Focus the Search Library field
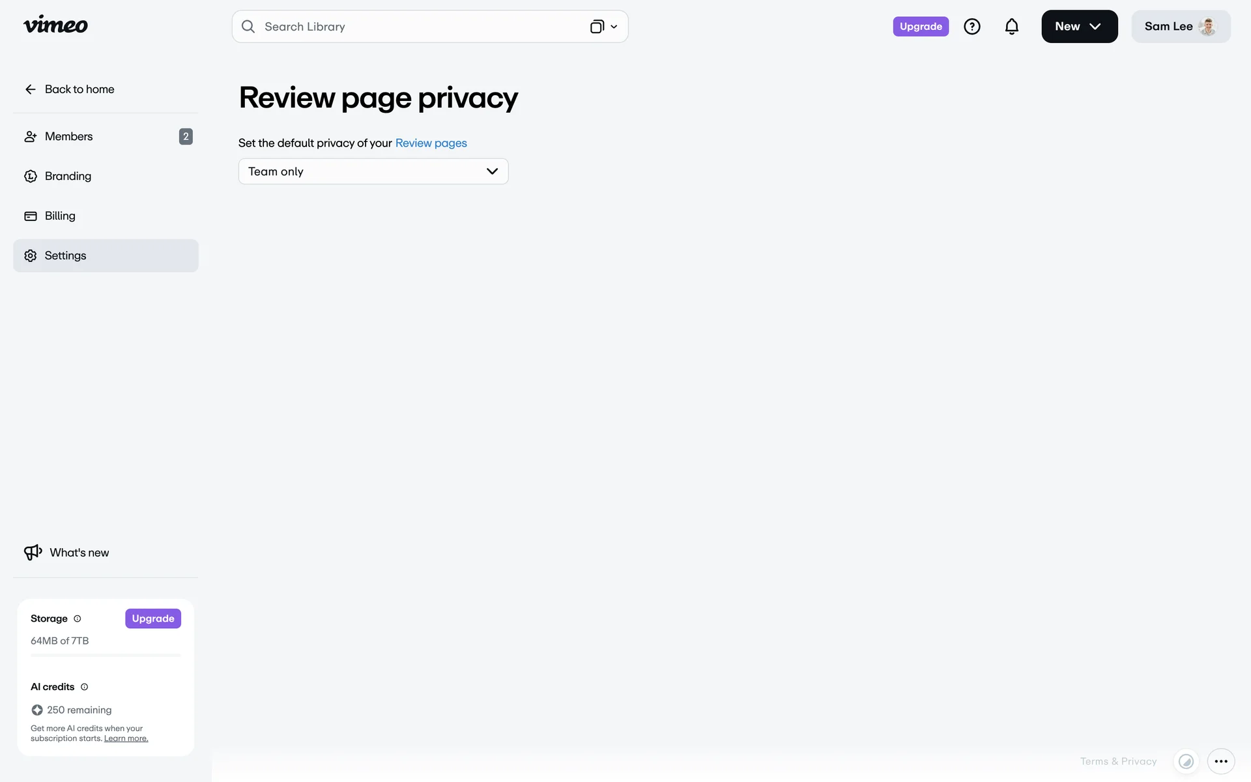The width and height of the screenshot is (1251, 782). pos(417,27)
